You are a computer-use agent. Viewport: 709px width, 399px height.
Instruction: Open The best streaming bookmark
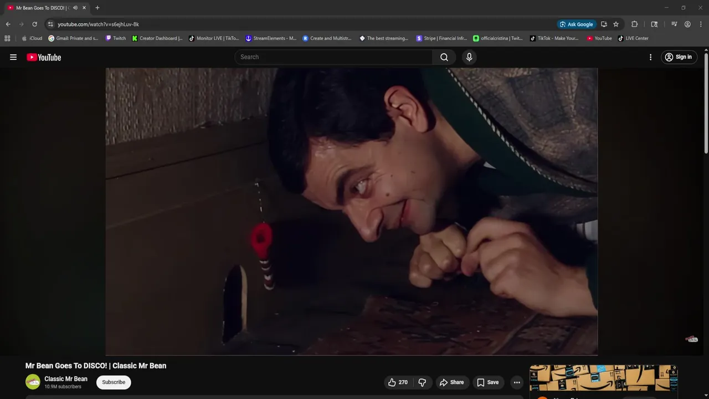click(x=384, y=38)
